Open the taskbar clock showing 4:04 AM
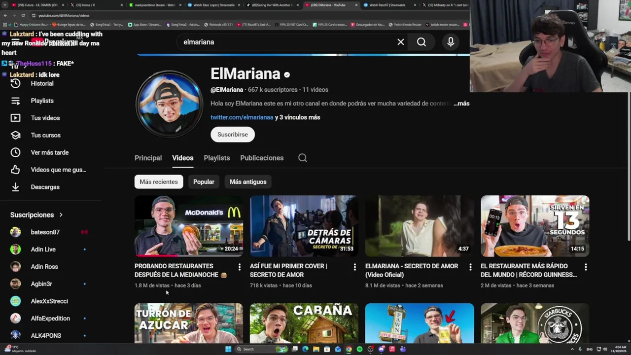This screenshot has height=355, width=631. click(x=619, y=349)
